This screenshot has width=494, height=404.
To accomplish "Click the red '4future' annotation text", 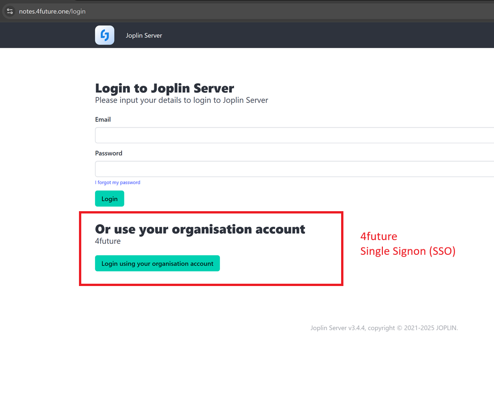I will tap(378, 236).
